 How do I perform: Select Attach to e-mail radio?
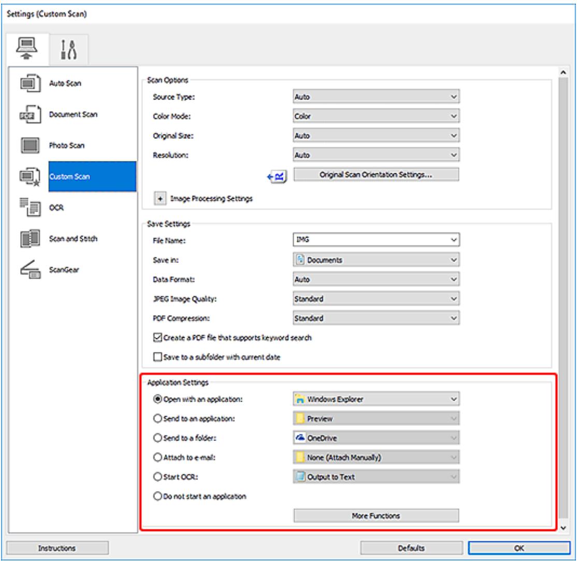[158, 457]
